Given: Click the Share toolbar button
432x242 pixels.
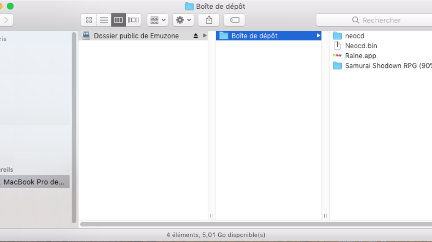Looking at the screenshot, I should (209, 20).
